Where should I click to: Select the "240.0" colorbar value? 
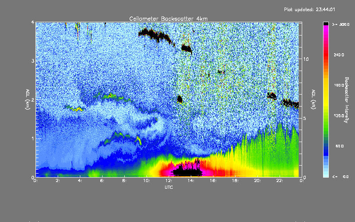[x=339, y=55]
